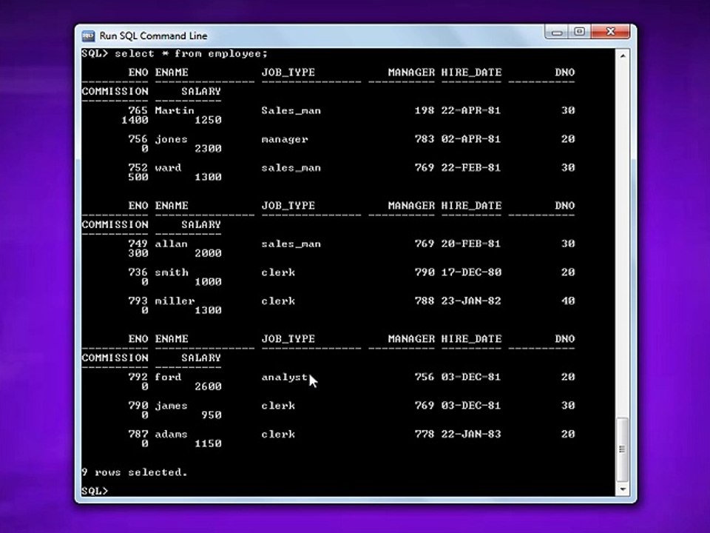Maximize the Run SQL Command Line window
This screenshot has height=533, width=710.
pyautogui.click(x=580, y=32)
